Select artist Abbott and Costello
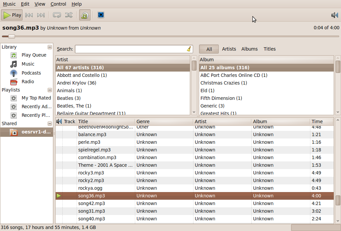The width and height of the screenshot is (341, 231). pos(123,75)
